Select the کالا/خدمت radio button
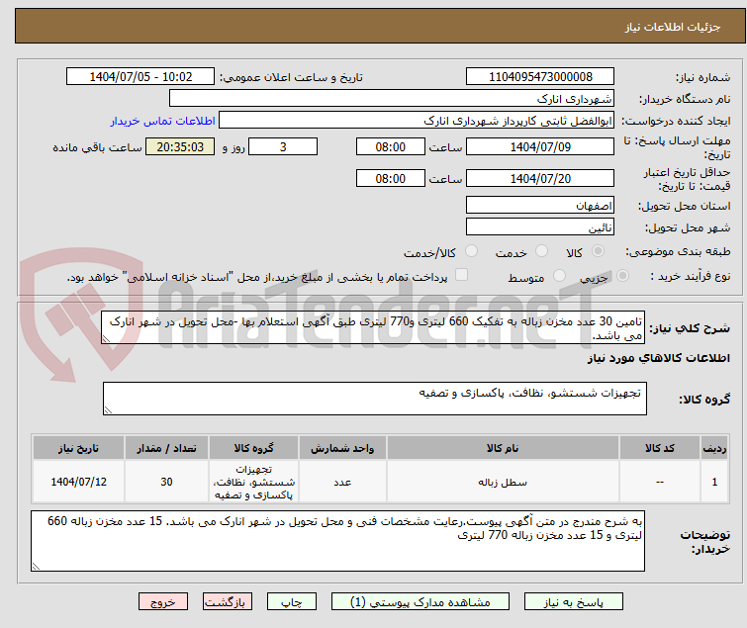Image resolution: width=747 pixels, height=628 pixels. [x=471, y=251]
